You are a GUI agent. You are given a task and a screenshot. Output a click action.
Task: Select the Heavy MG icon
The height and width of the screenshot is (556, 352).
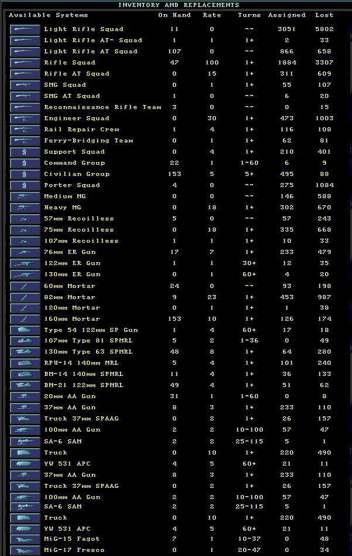tap(25, 208)
